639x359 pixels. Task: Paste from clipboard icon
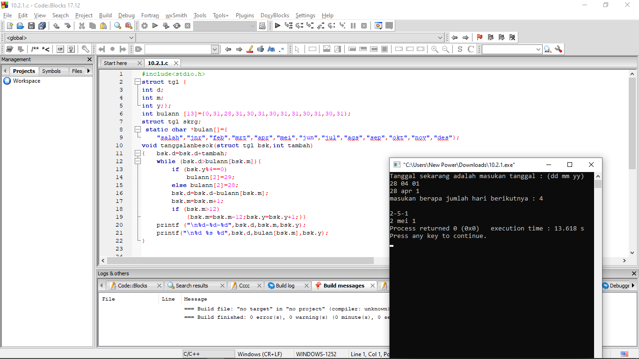103,26
